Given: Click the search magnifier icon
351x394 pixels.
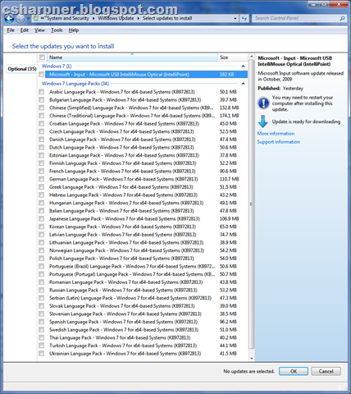Looking at the screenshot, I should [342, 18].
